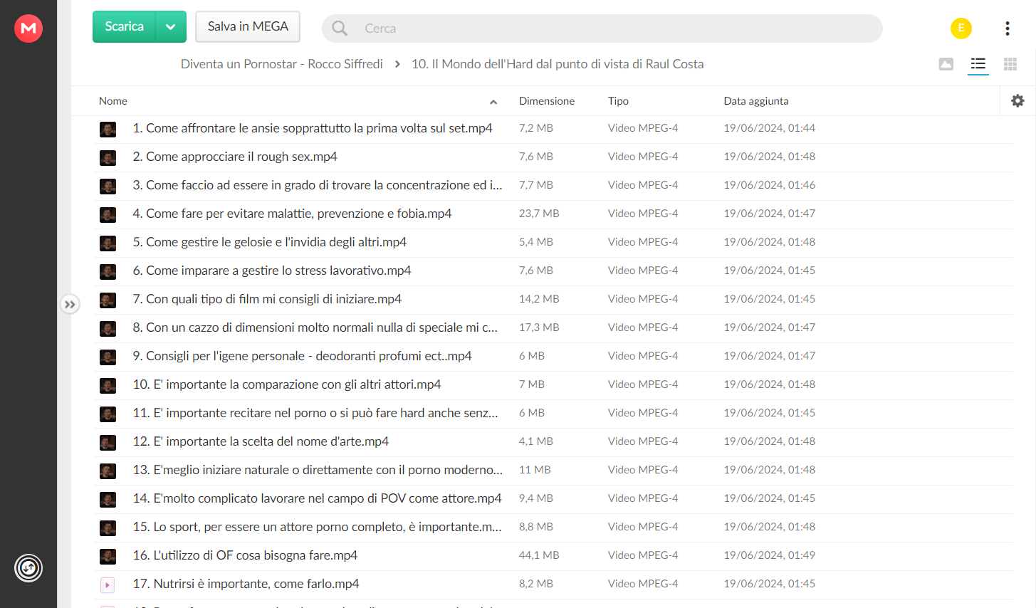
Task: Toggle Nome column sort order arrow
Action: 493,102
